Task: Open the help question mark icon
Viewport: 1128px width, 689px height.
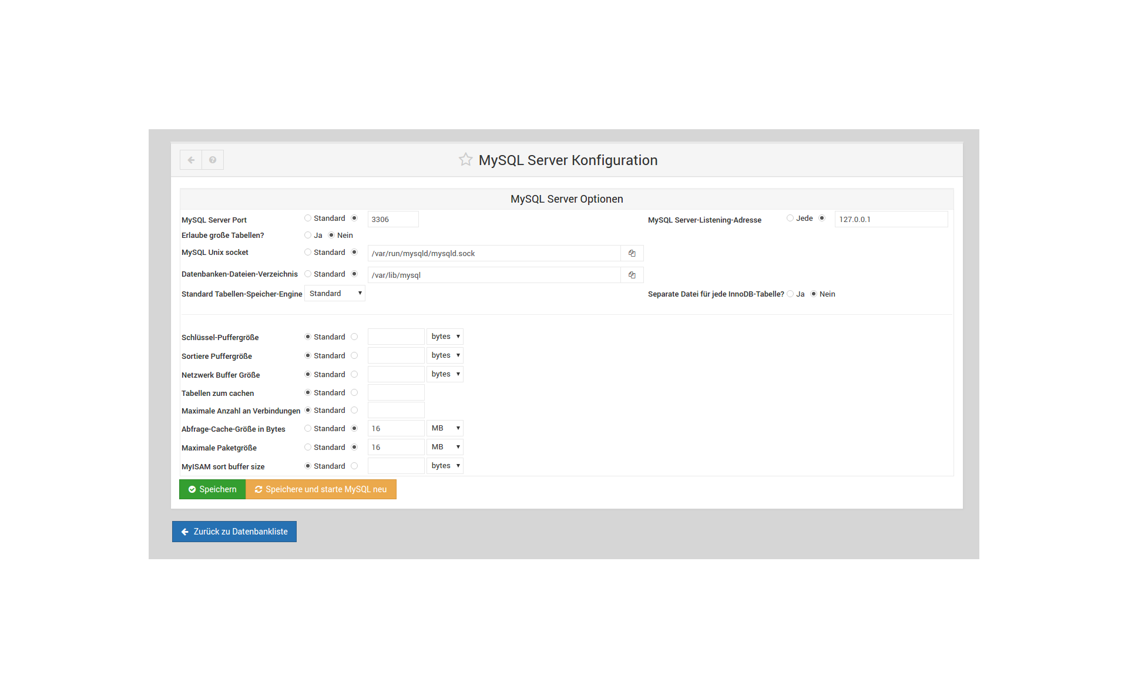Action: [213, 160]
